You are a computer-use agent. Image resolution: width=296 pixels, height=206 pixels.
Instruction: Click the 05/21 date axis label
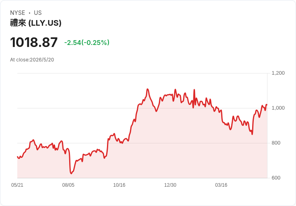coord(17,185)
